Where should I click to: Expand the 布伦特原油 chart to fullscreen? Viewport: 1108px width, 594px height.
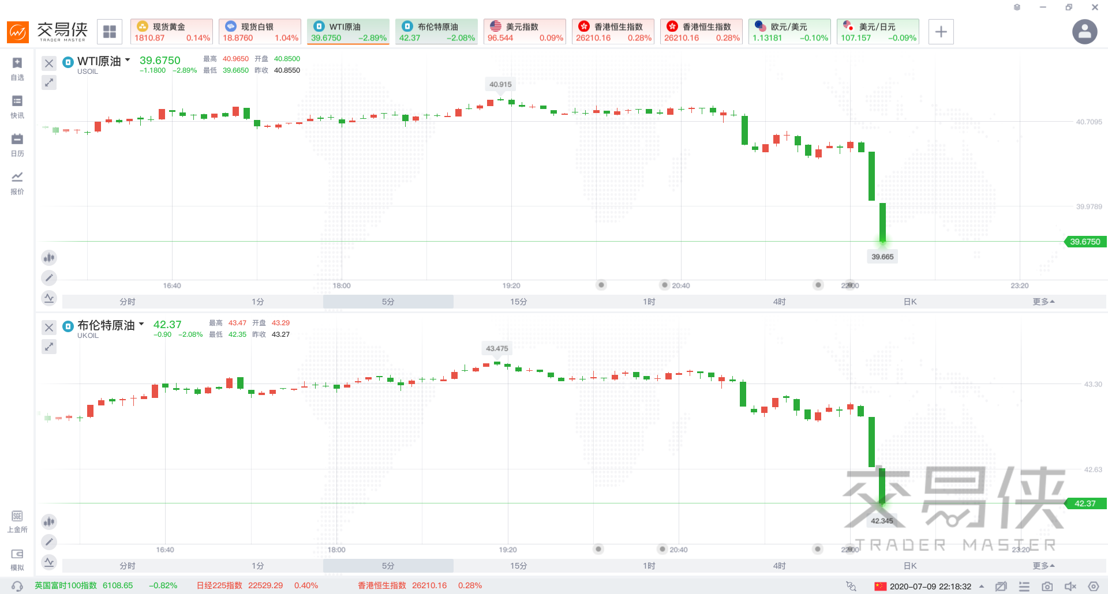tap(49, 347)
